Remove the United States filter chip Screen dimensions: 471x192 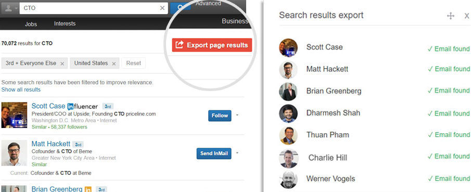114,63
